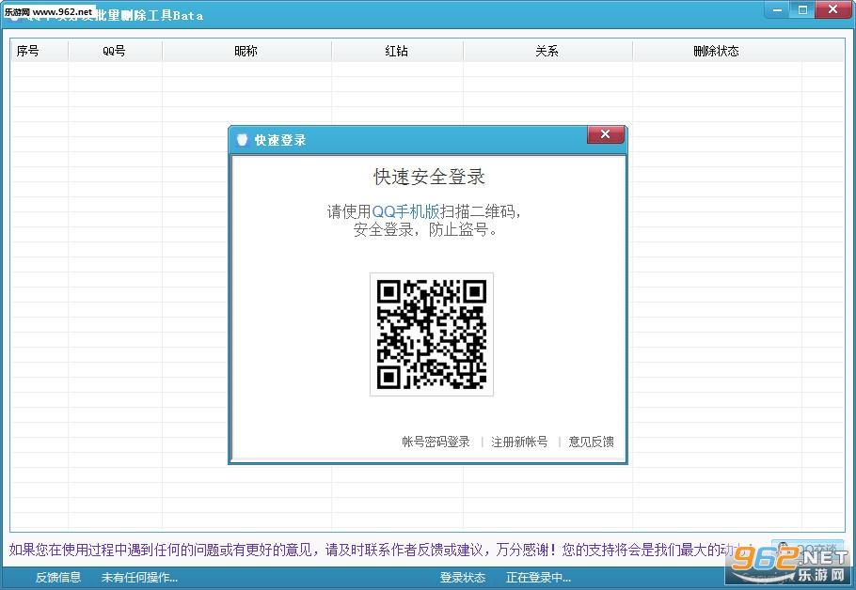Image resolution: width=856 pixels, height=590 pixels.
Task: Open 意见反馈 link in dialog
Action: coord(591,442)
